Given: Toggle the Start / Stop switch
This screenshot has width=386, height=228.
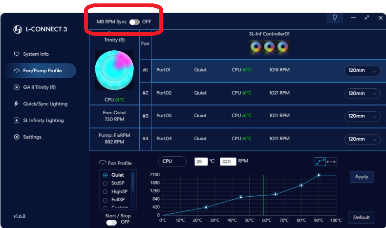Looking at the screenshot, I should (111, 223).
